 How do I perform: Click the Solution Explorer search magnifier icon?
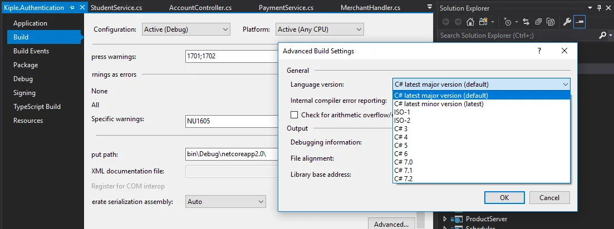[602, 36]
